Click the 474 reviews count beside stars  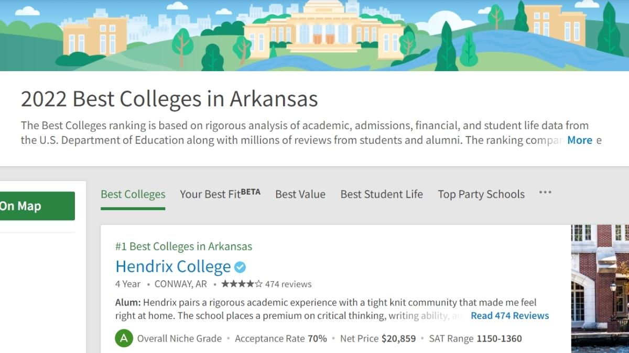point(288,284)
